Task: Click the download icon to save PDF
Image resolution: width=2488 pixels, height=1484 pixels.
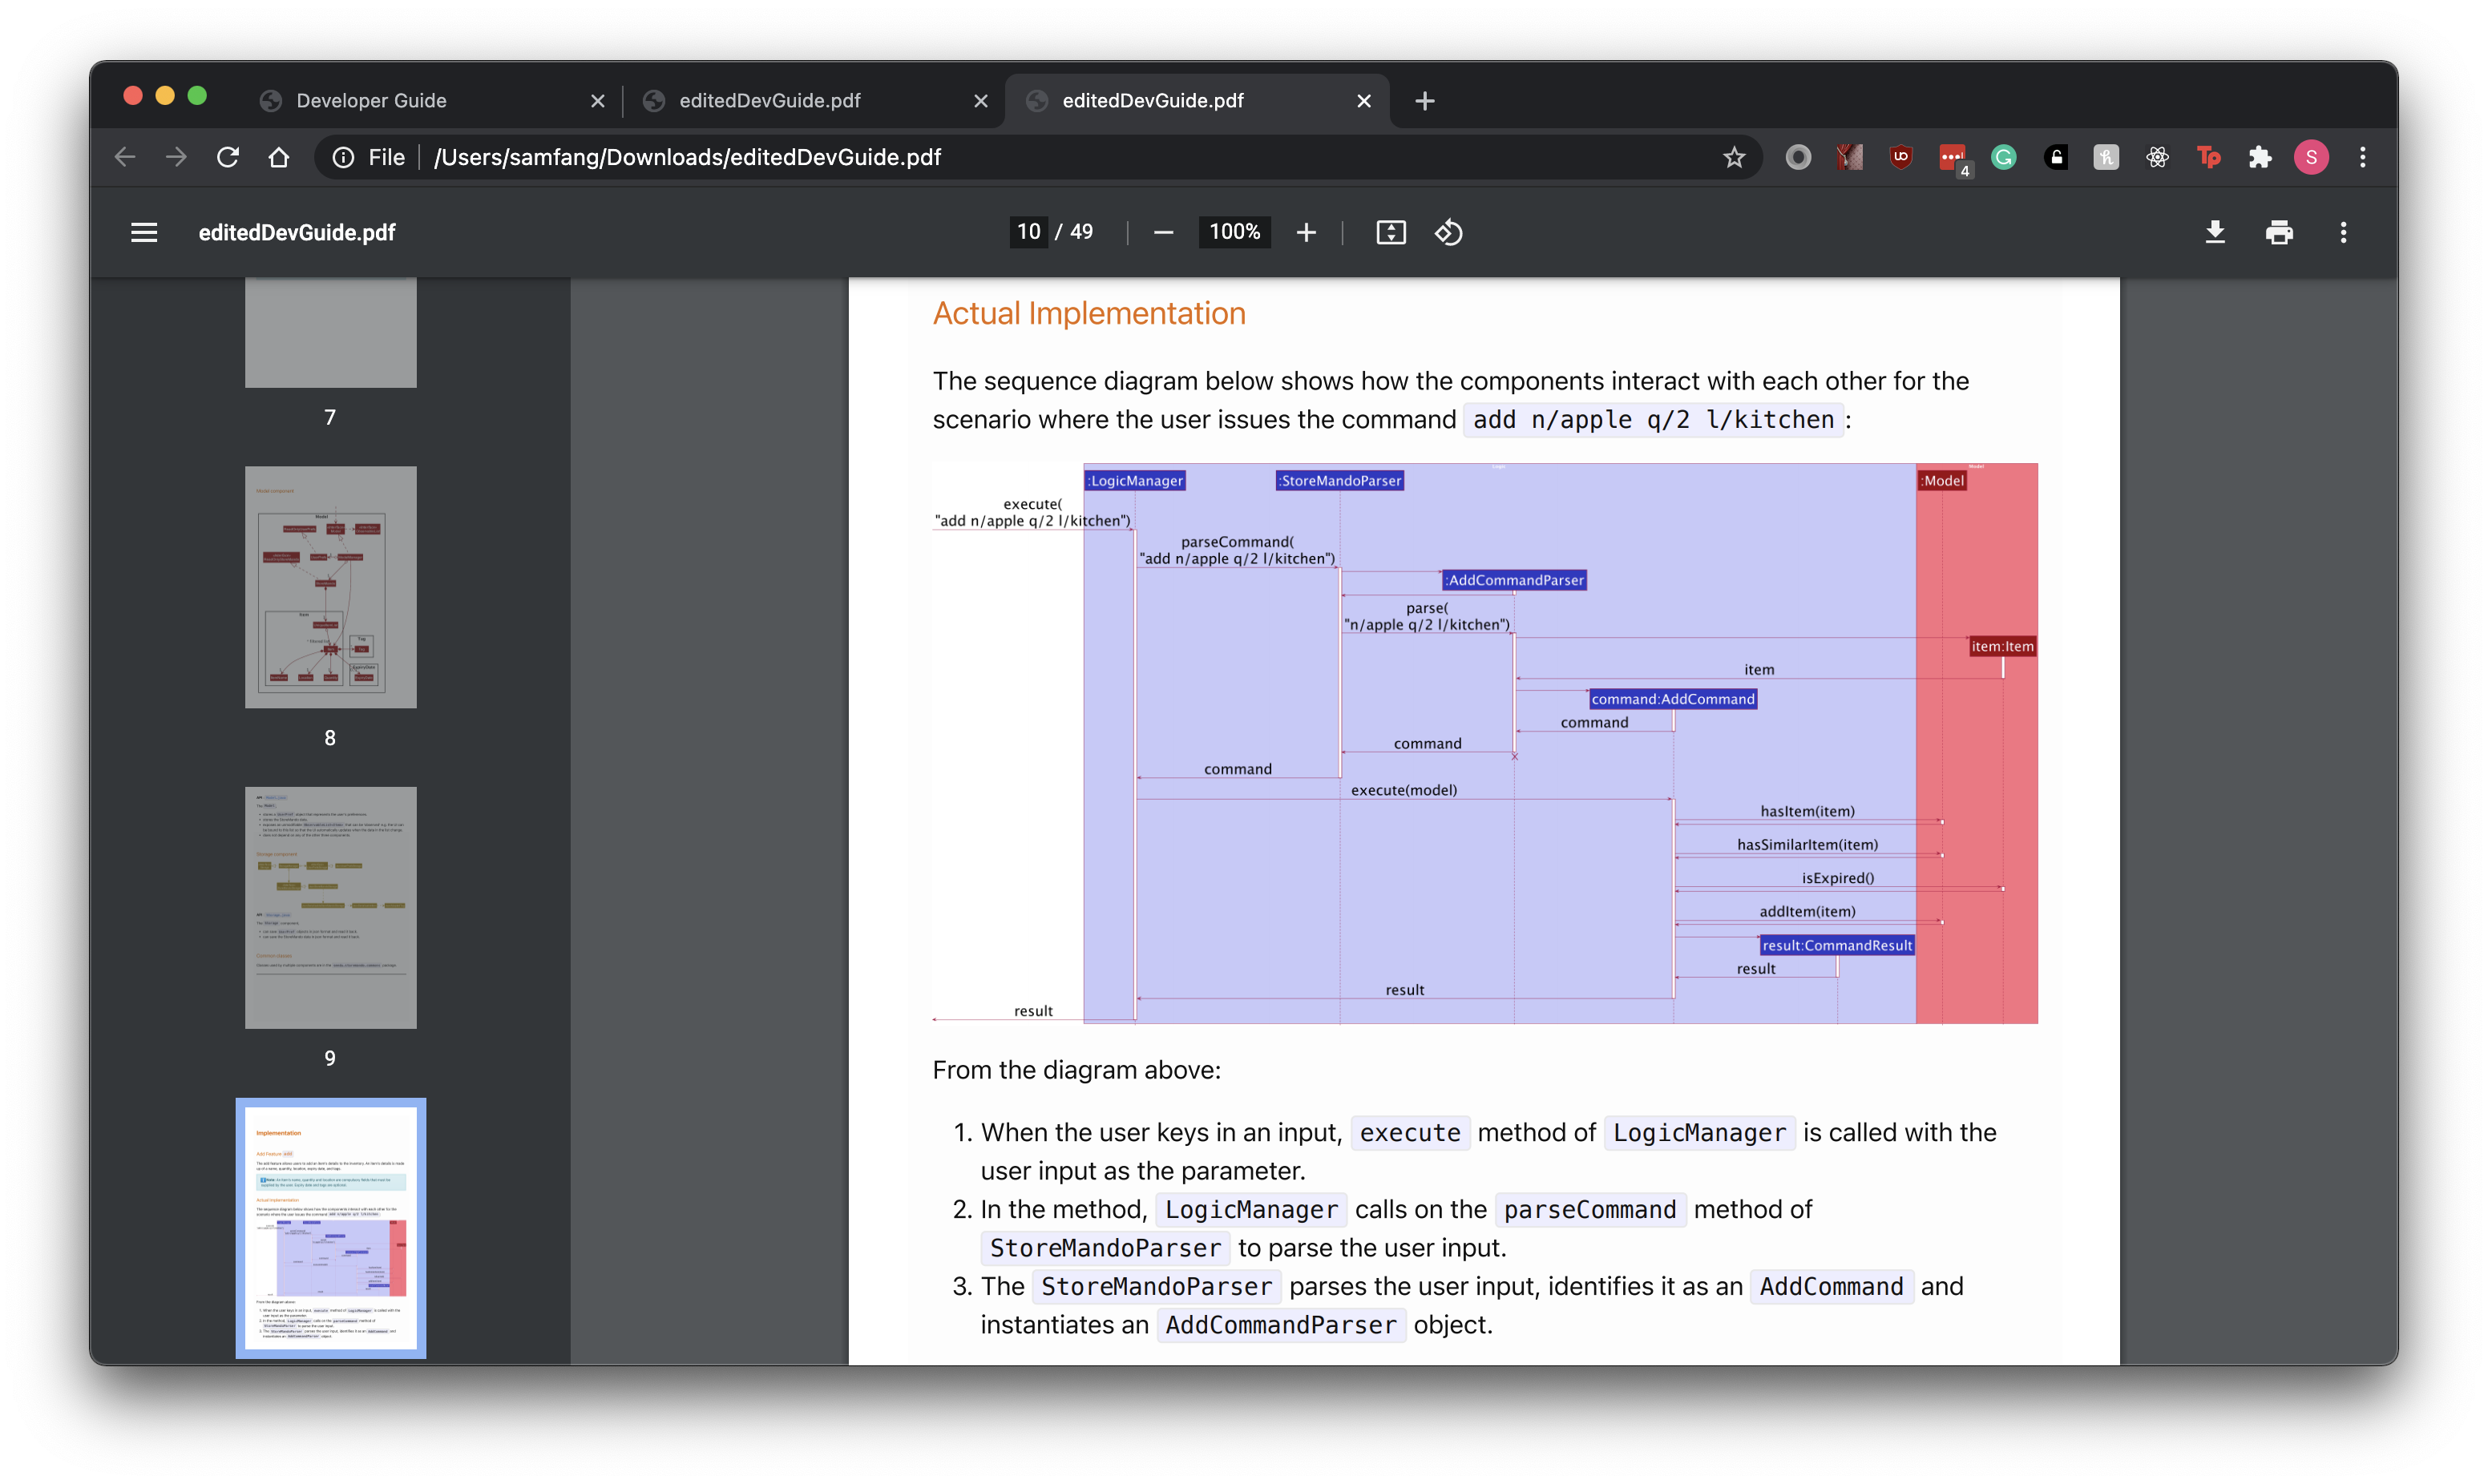Action: point(2214,232)
